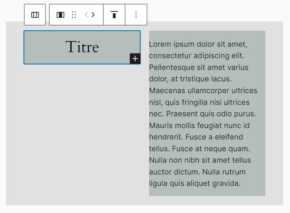This screenshot has width=290, height=213.
Task: Add a block with the plus button
Action: pyautogui.click(x=135, y=59)
